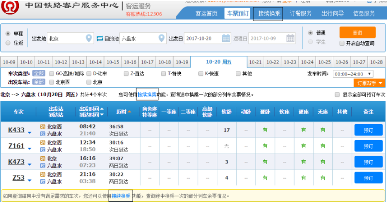Open 发车时间 00:00--24:00 dropdown
This screenshot has height=203, width=387.
[x=353, y=74]
